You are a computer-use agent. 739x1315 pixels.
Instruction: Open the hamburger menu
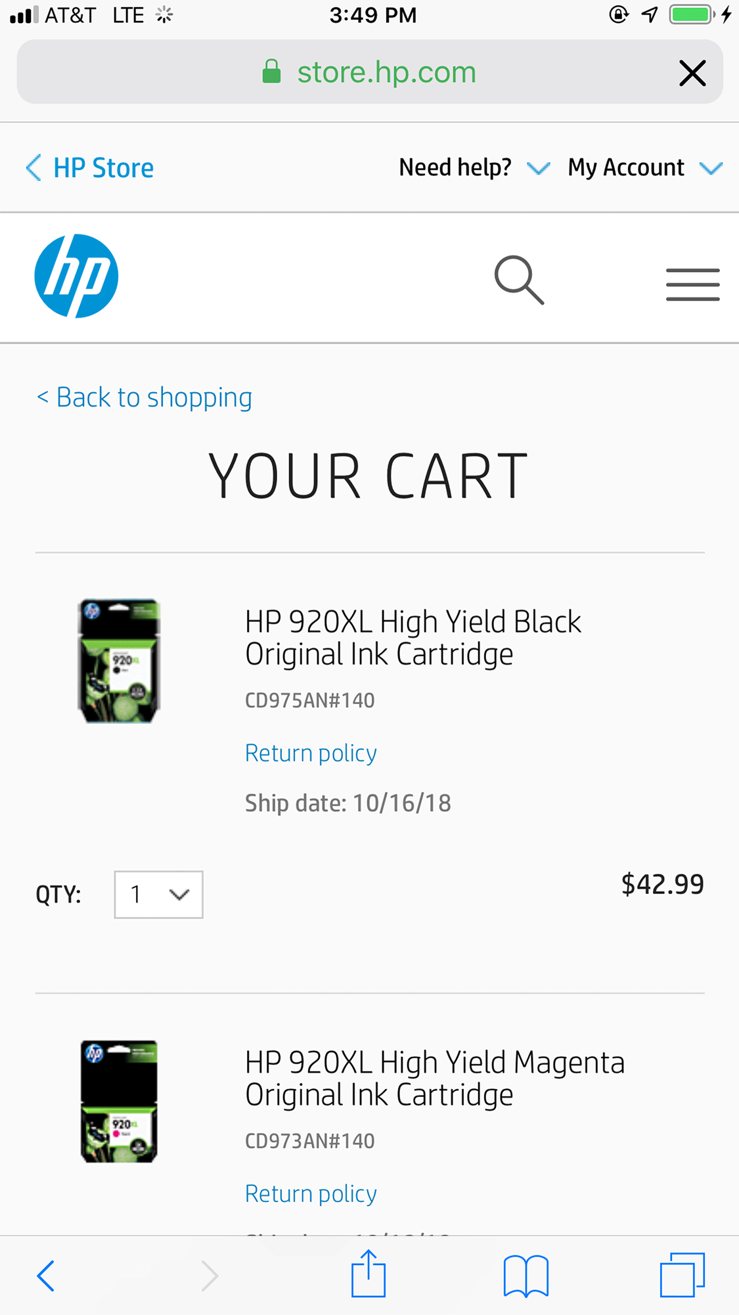tap(692, 284)
